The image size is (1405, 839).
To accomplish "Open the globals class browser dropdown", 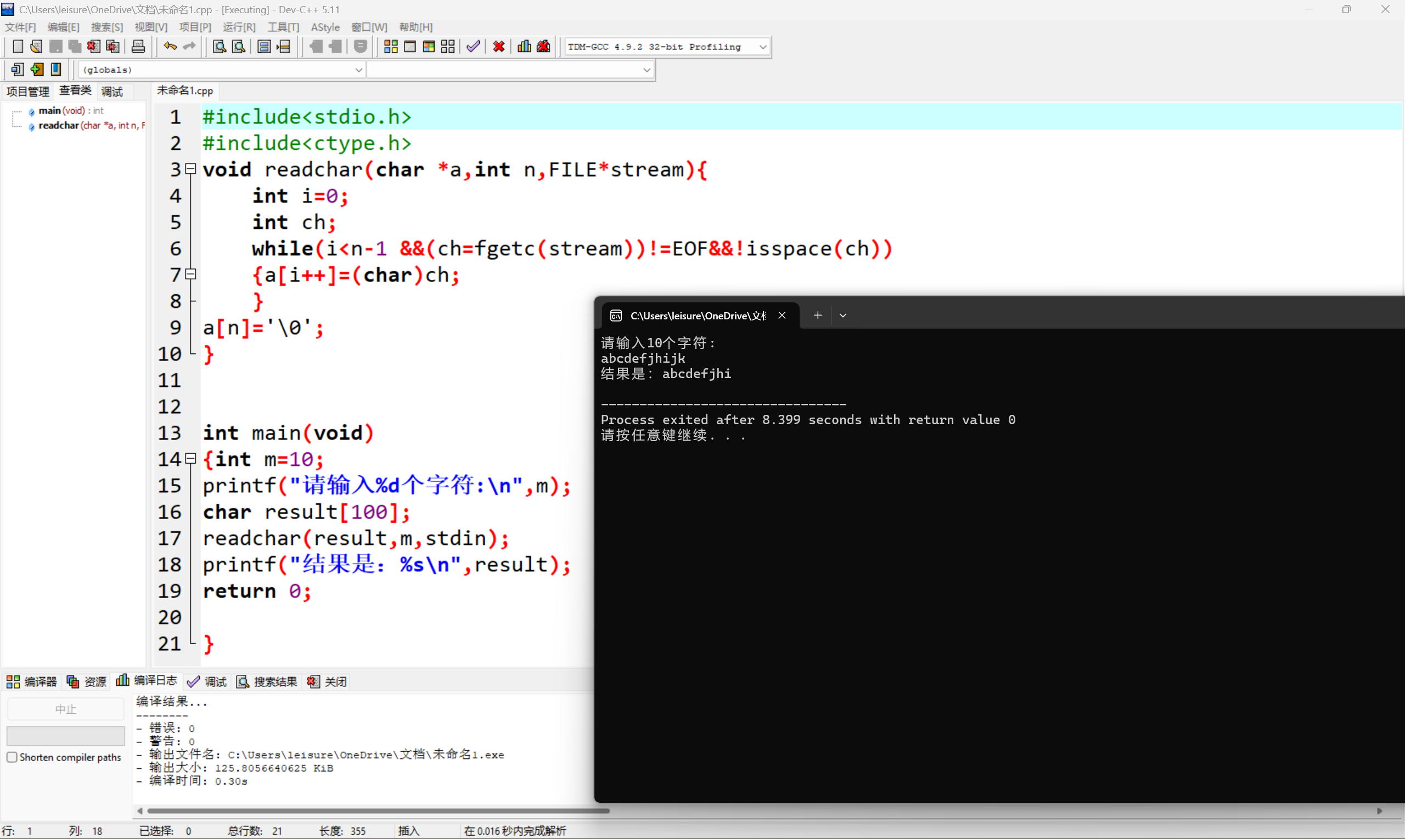I will pos(358,70).
